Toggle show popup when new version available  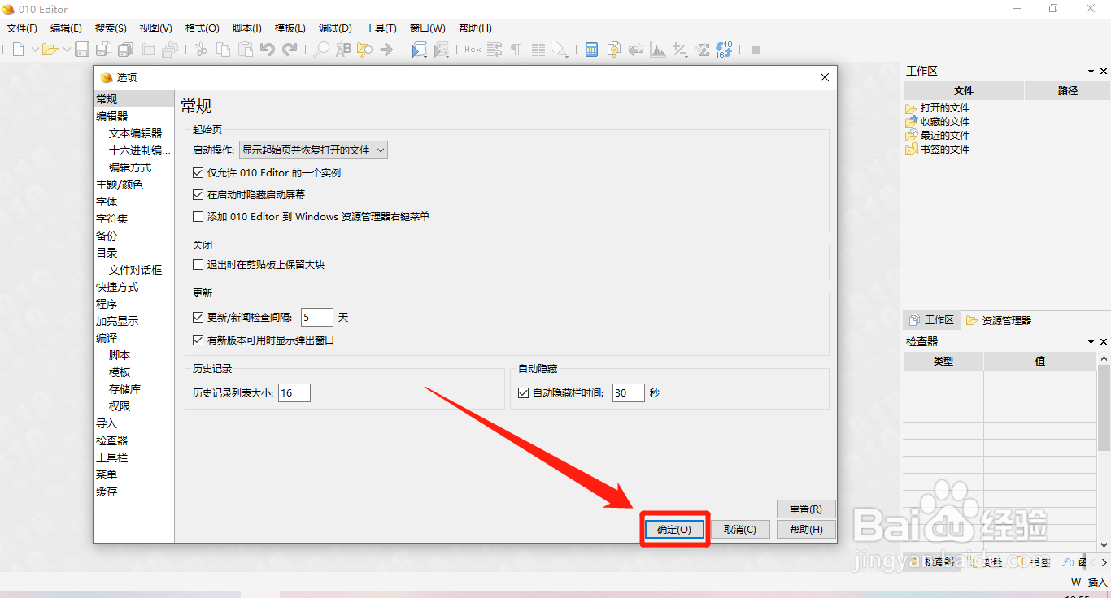[x=198, y=340]
